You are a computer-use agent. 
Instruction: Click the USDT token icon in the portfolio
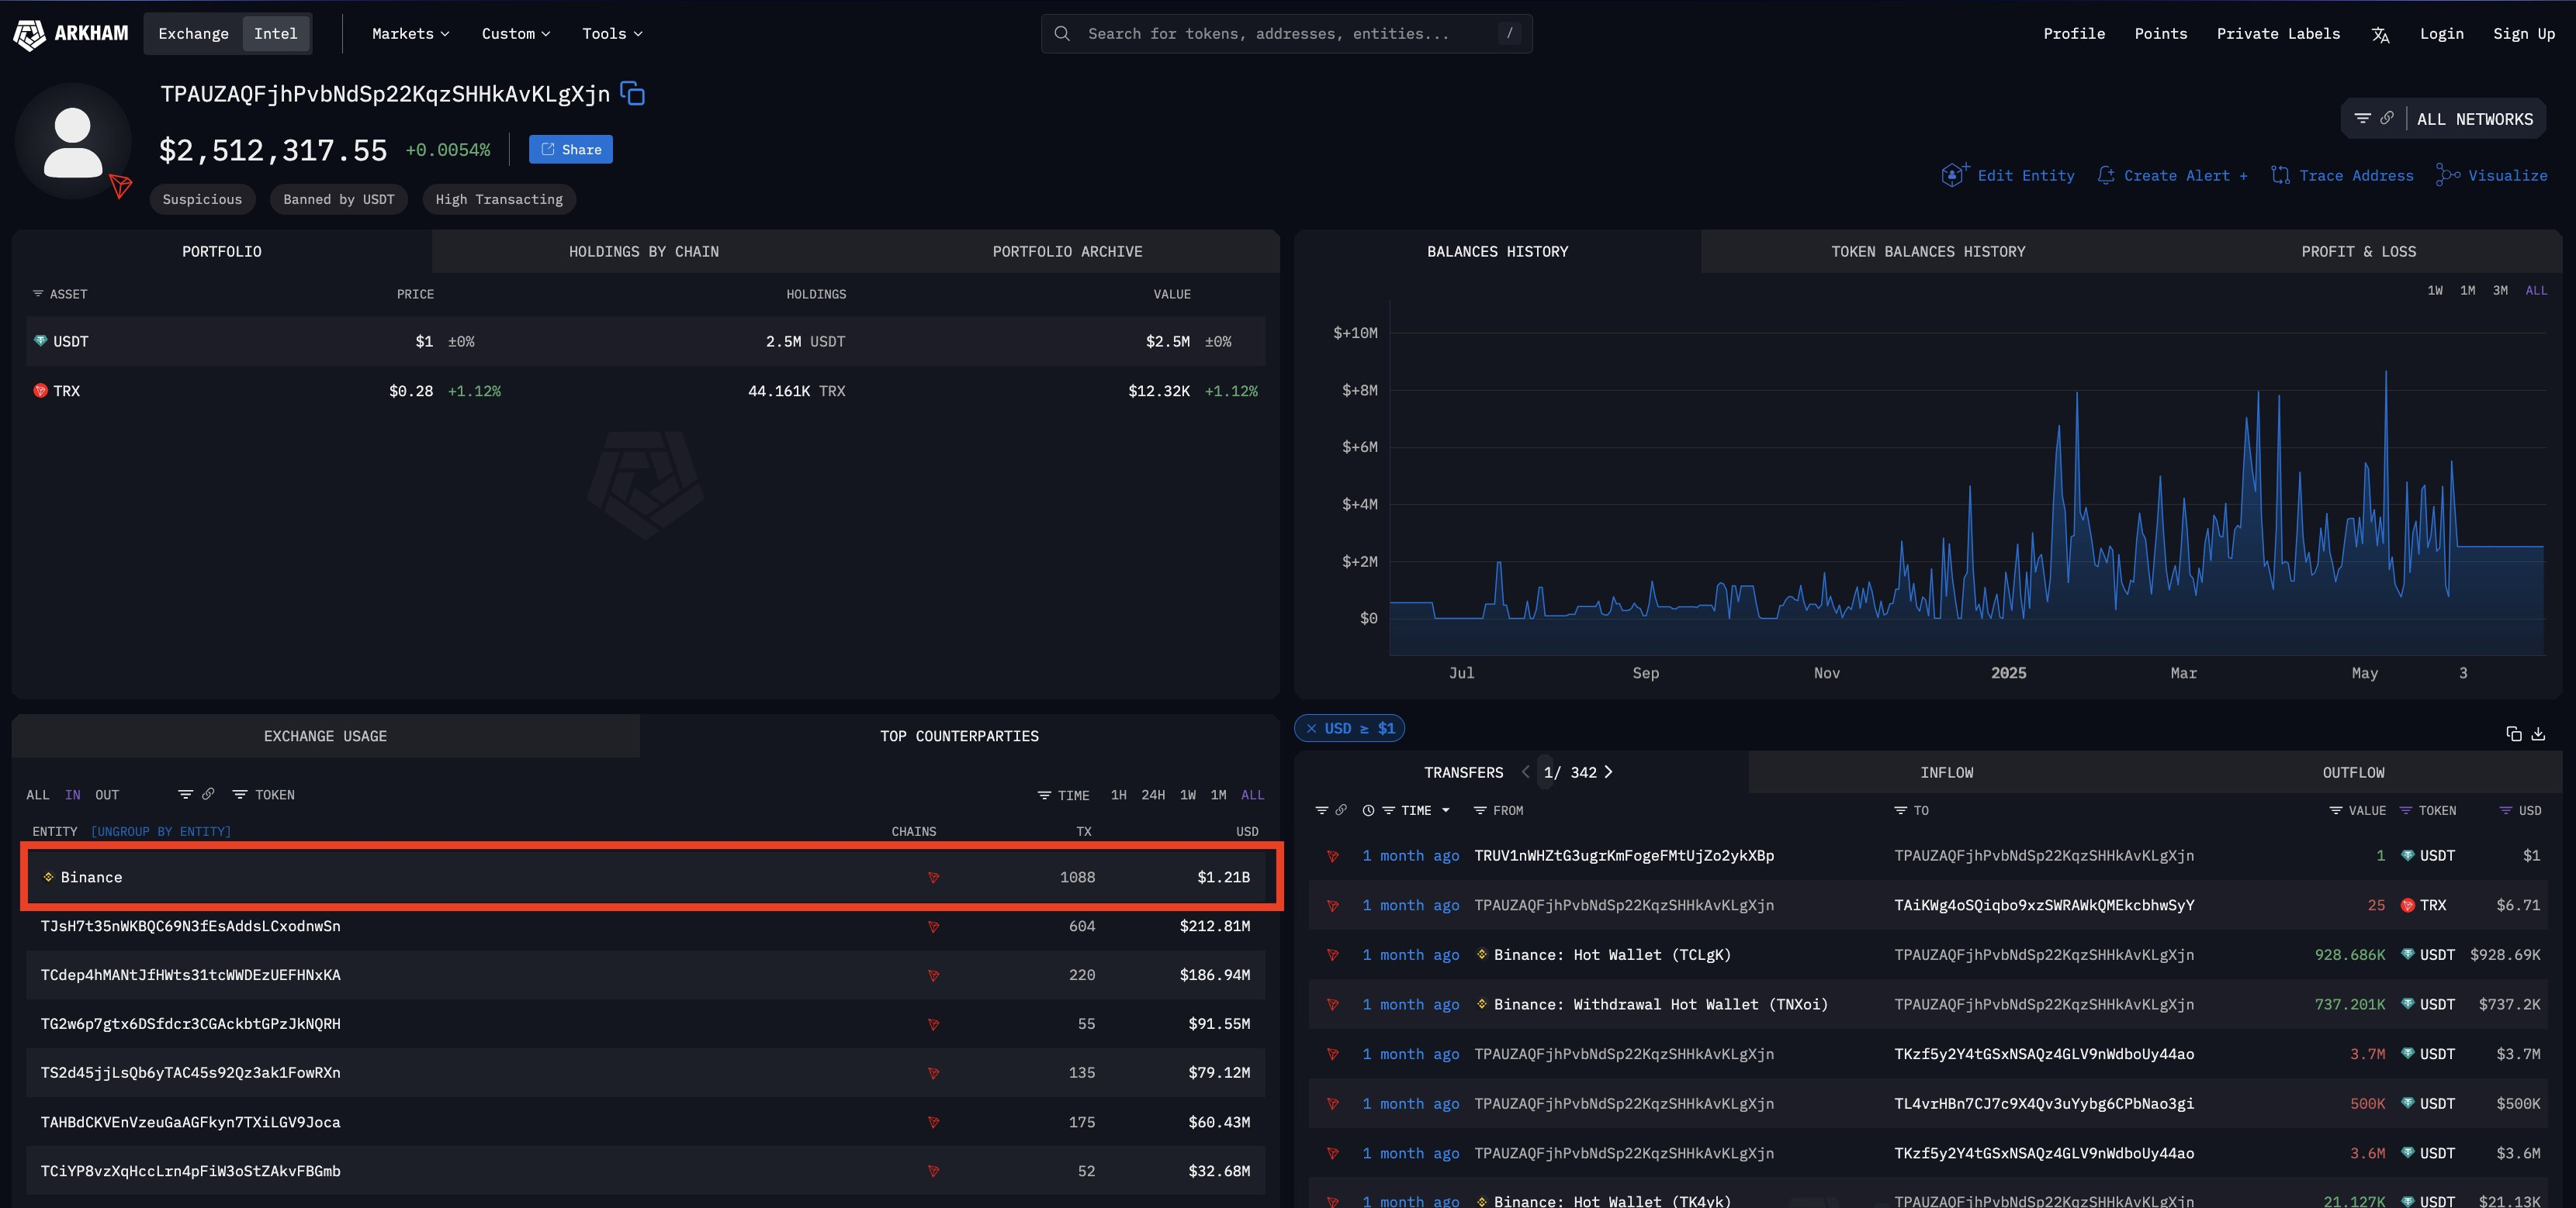pos(40,342)
